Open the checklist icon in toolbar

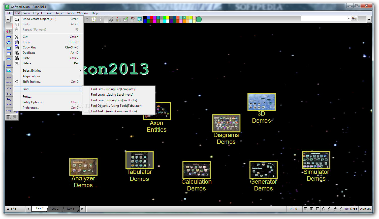[118, 19]
